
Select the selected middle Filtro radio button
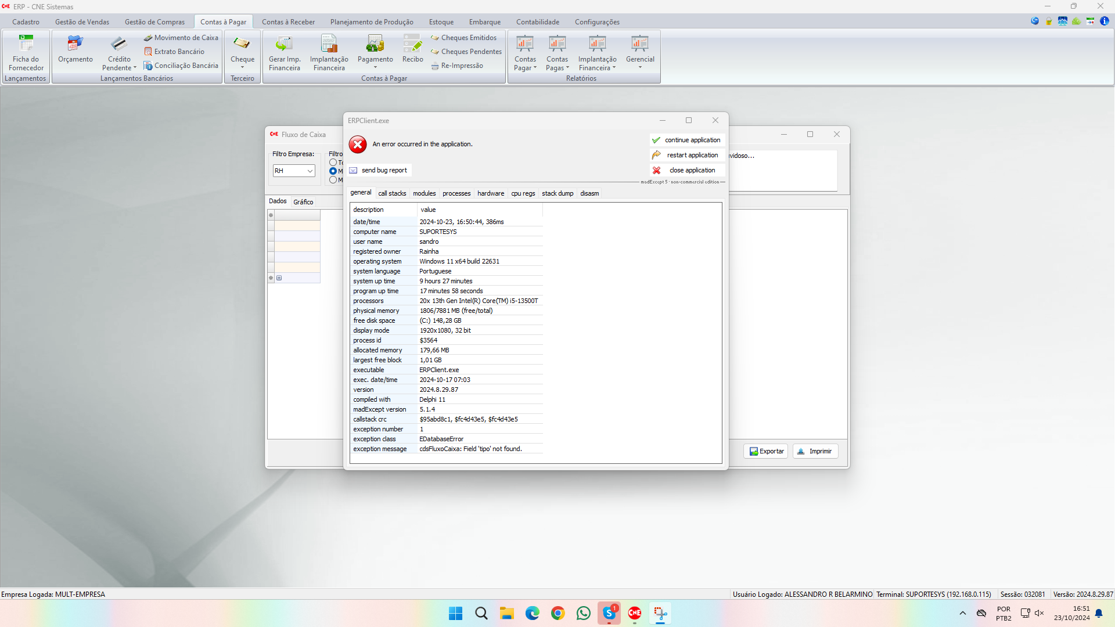point(333,171)
